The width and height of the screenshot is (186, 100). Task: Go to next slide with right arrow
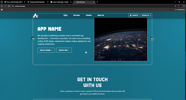(x=152, y=39)
